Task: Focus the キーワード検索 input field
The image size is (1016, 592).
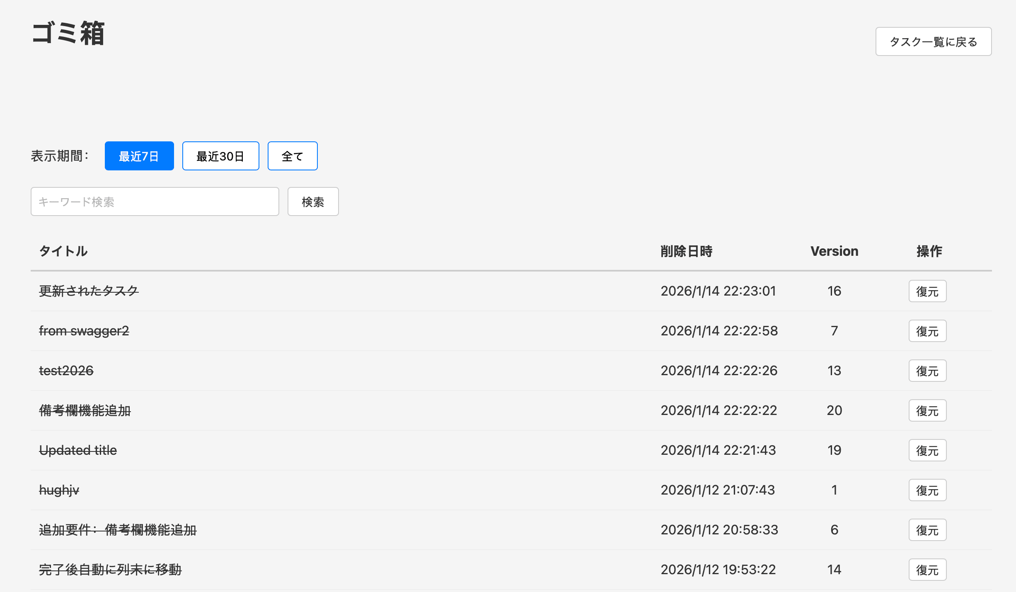Action: click(155, 202)
